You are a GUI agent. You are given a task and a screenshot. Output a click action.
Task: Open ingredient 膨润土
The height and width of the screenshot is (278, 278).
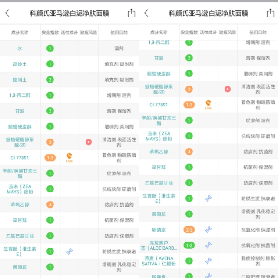click(x=20, y=79)
